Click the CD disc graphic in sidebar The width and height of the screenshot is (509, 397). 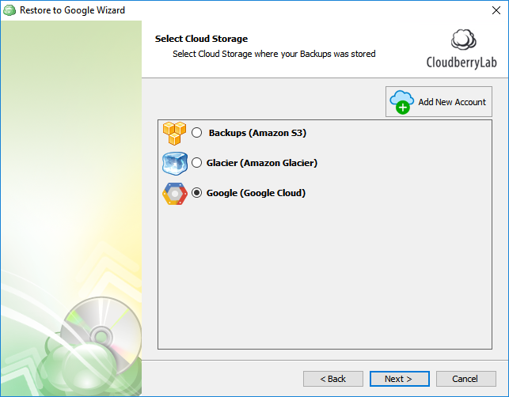point(101,335)
